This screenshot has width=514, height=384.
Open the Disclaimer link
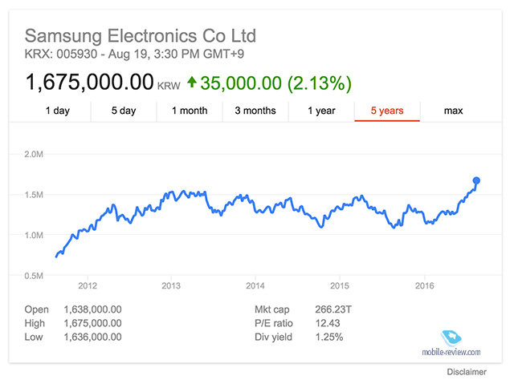pyautogui.click(x=467, y=372)
